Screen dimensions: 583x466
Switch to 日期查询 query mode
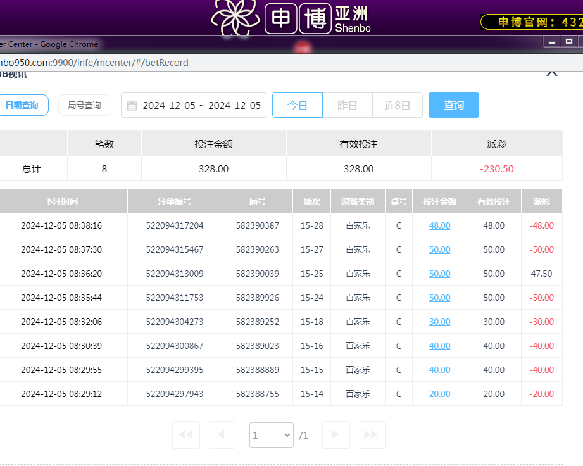point(22,105)
